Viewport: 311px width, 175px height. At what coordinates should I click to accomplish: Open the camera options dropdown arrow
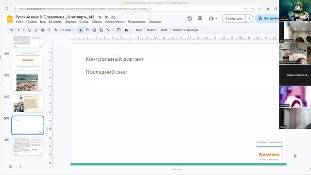216,18
